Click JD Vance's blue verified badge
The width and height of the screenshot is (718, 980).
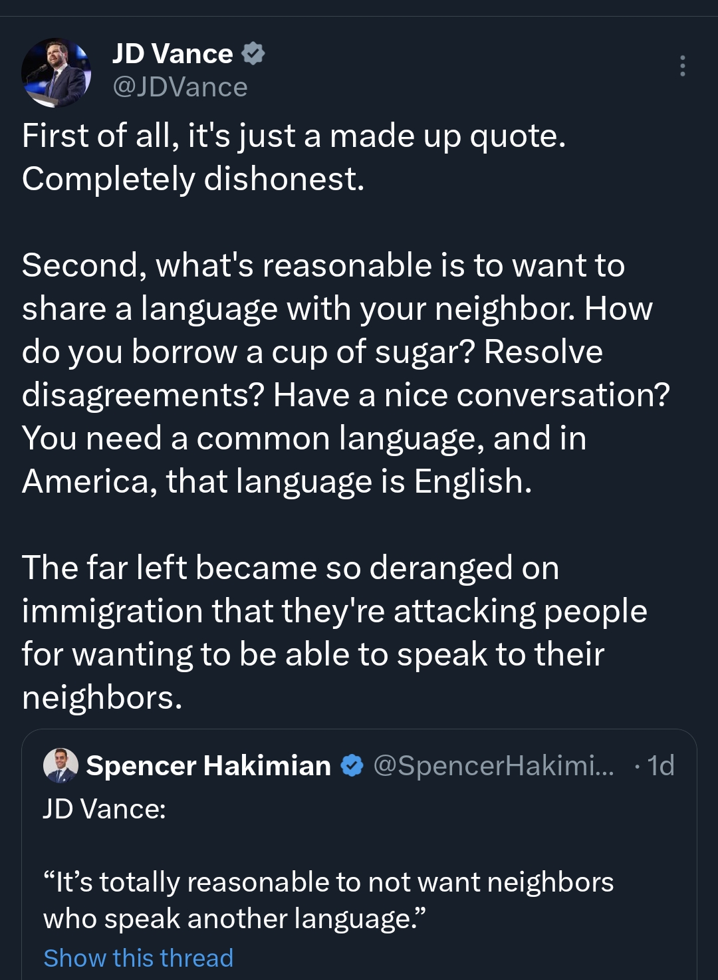253,53
